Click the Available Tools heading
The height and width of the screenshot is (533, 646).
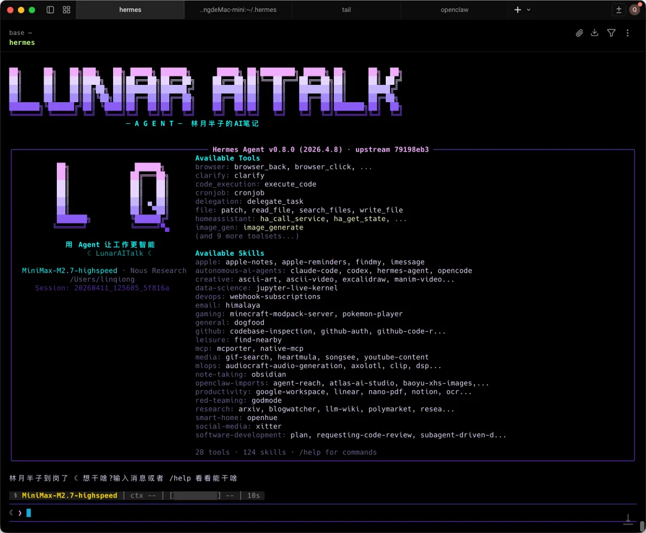click(x=227, y=158)
